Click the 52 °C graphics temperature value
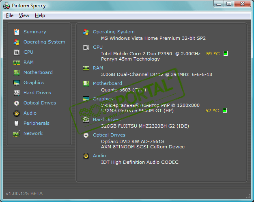Screen dimensions: 254x202 click(212, 111)
